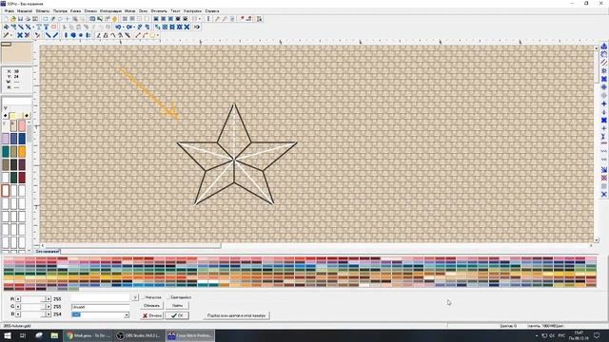Open the notification center icon
The image size is (609, 342).
tap(597, 335)
